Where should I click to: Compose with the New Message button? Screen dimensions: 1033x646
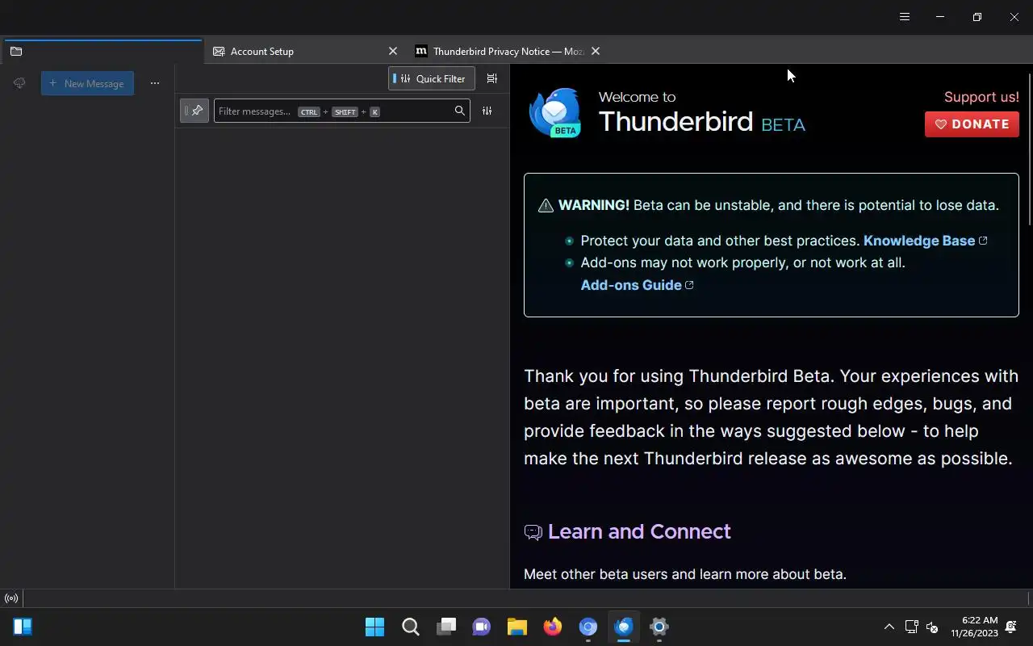click(x=87, y=83)
